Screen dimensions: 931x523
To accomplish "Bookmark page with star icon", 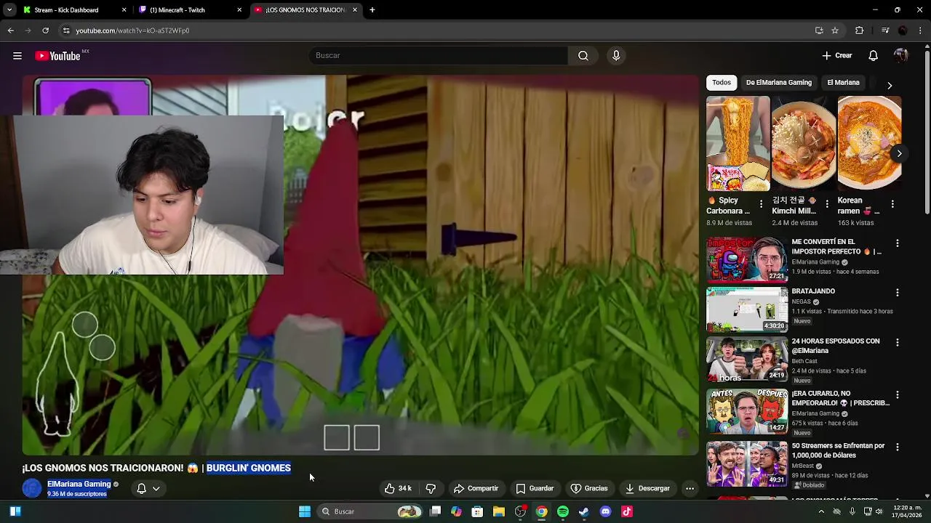I will coord(835,31).
